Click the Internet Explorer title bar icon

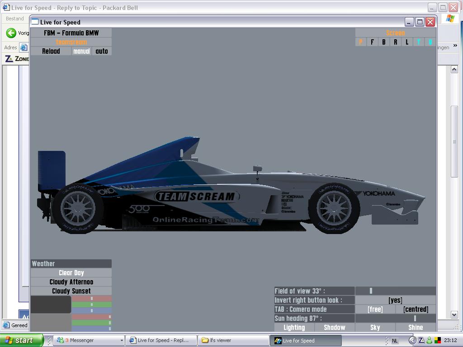6,7
